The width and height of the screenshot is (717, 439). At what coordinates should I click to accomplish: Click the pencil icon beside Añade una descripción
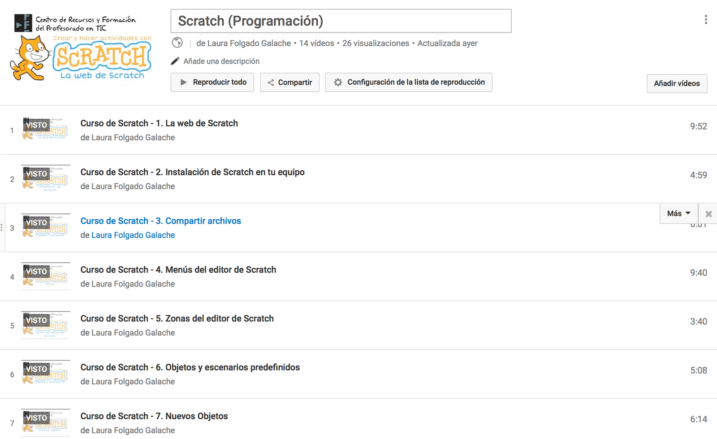tap(175, 61)
